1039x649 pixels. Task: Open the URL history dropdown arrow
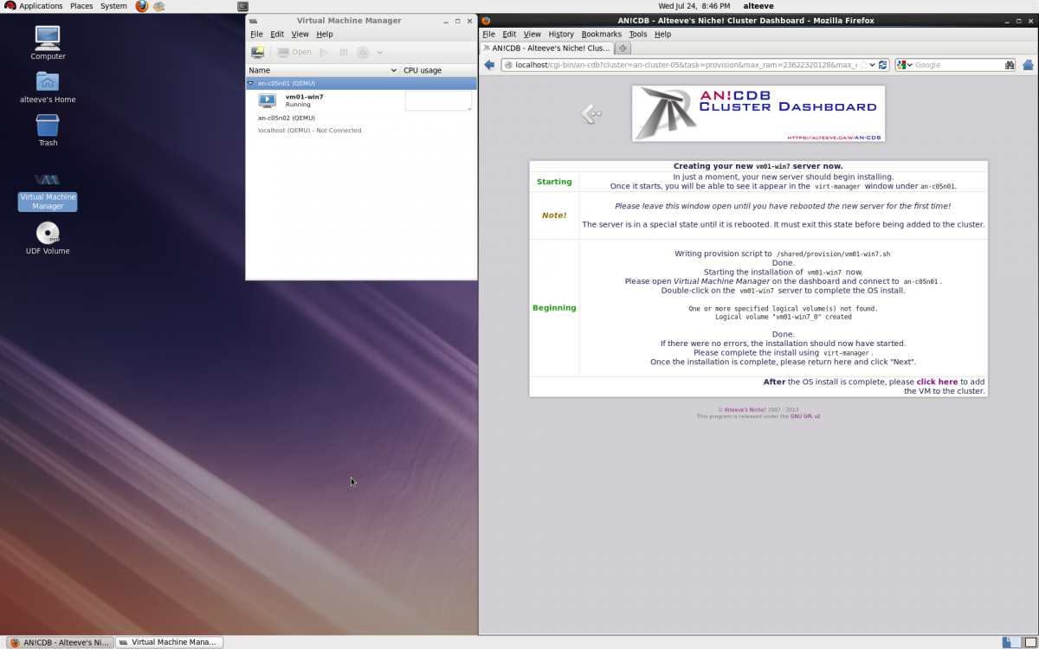[x=873, y=65]
